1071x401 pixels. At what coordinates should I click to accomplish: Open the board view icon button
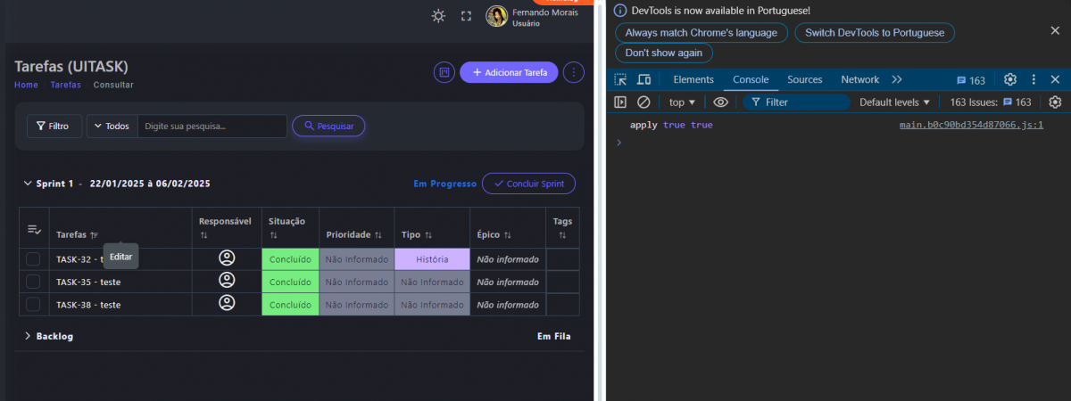tap(444, 72)
